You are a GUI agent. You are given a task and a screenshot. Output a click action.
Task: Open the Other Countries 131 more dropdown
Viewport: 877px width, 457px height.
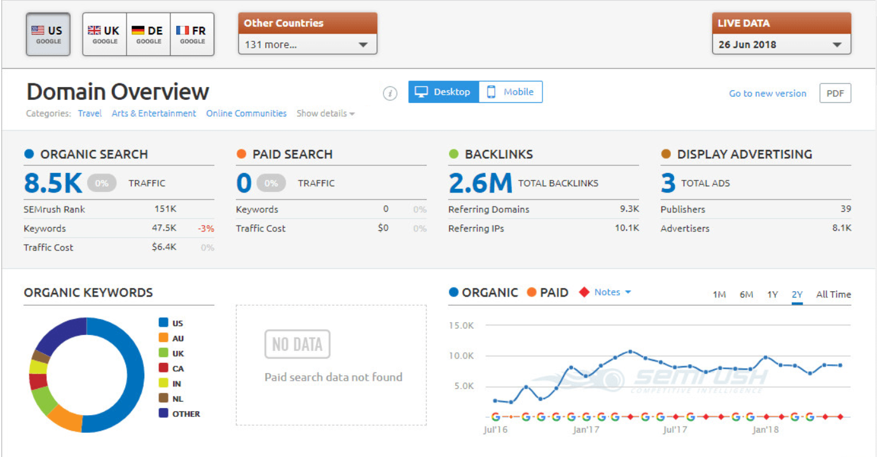click(307, 44)
